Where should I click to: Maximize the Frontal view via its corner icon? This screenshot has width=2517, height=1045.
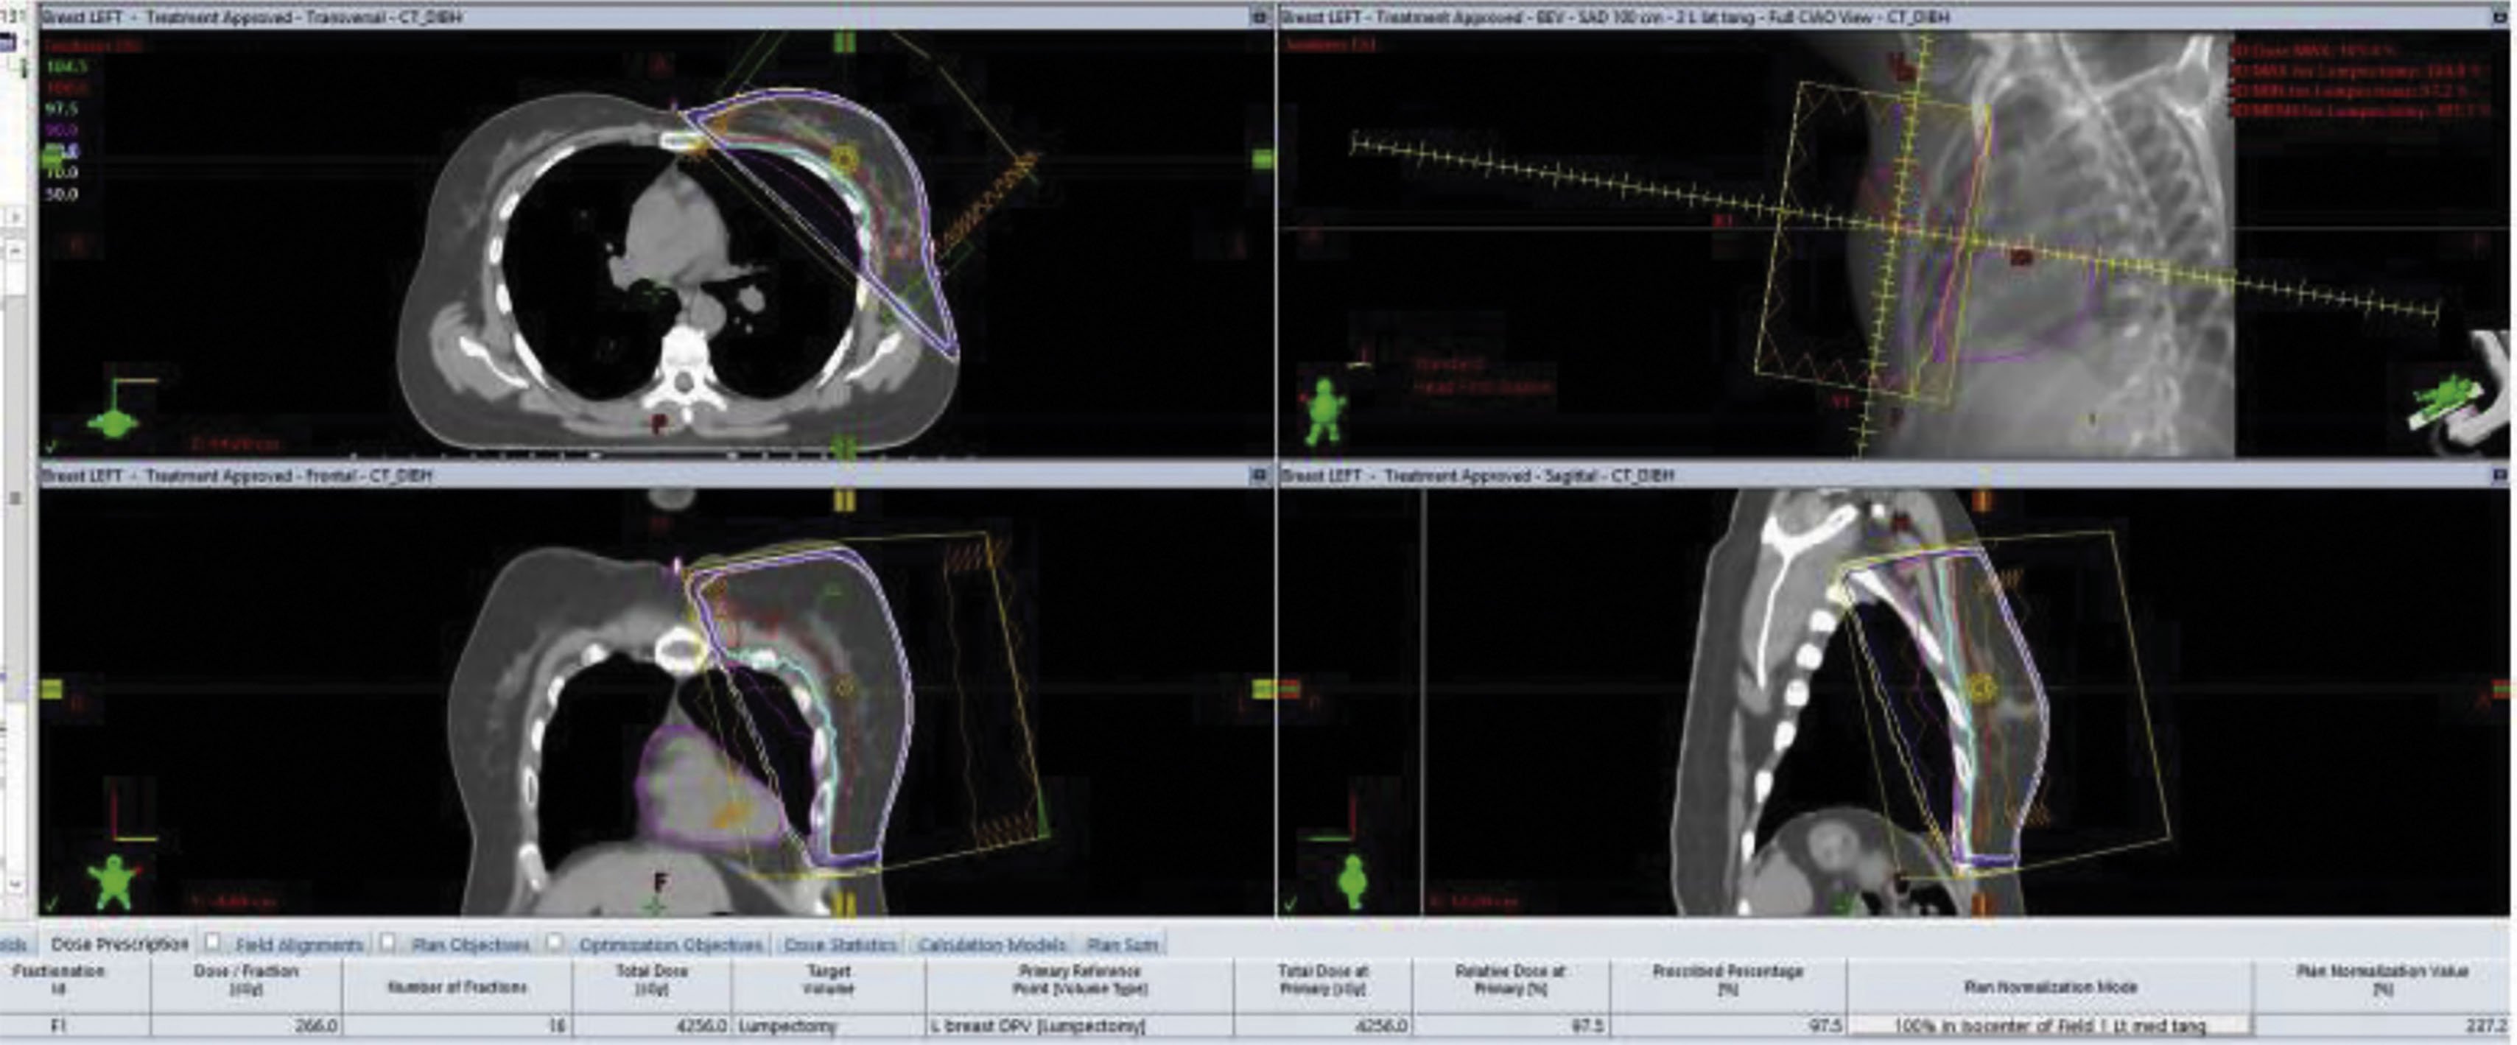[1260, 476]
